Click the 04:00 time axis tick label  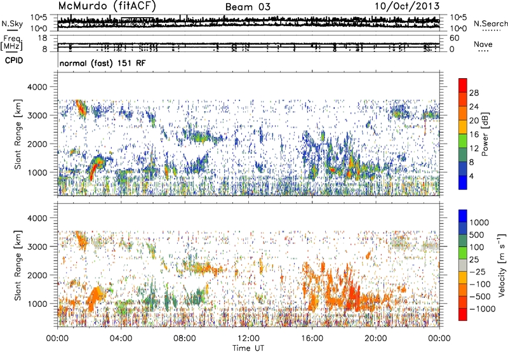pyautogui.click(x=121, y=339)
